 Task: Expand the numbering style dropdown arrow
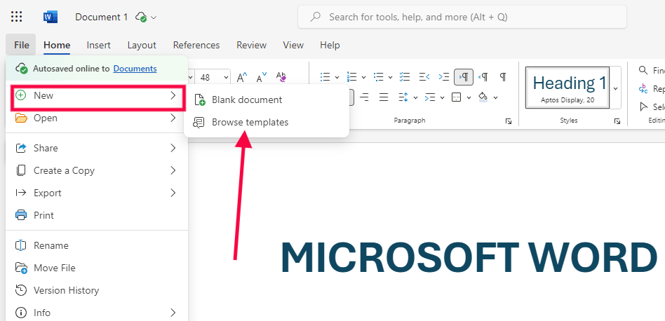tap(363, 78)
